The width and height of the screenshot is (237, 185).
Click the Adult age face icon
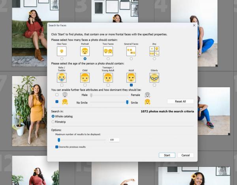tap(131, 77)
